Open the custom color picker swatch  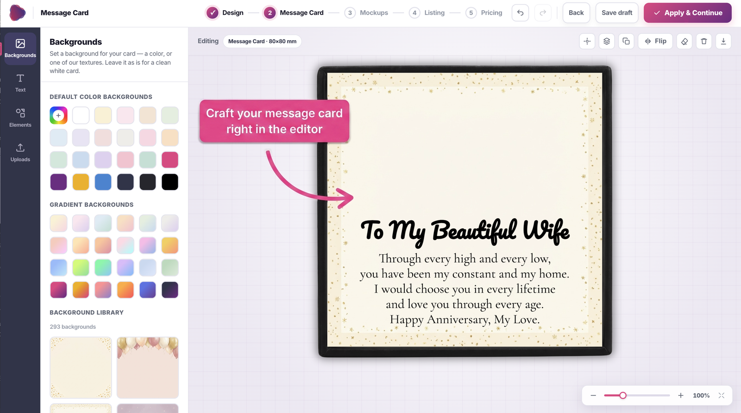(x=58, y=115)
